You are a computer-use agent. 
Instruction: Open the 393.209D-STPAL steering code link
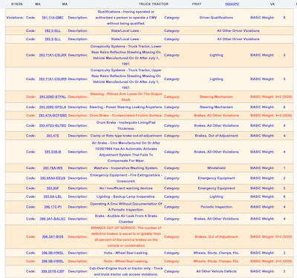(53, 97)
